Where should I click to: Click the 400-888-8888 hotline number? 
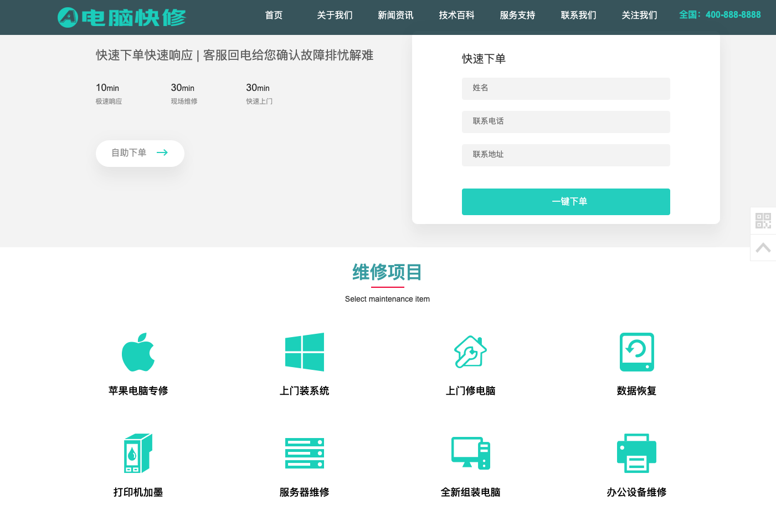click(x=733, y=15)
